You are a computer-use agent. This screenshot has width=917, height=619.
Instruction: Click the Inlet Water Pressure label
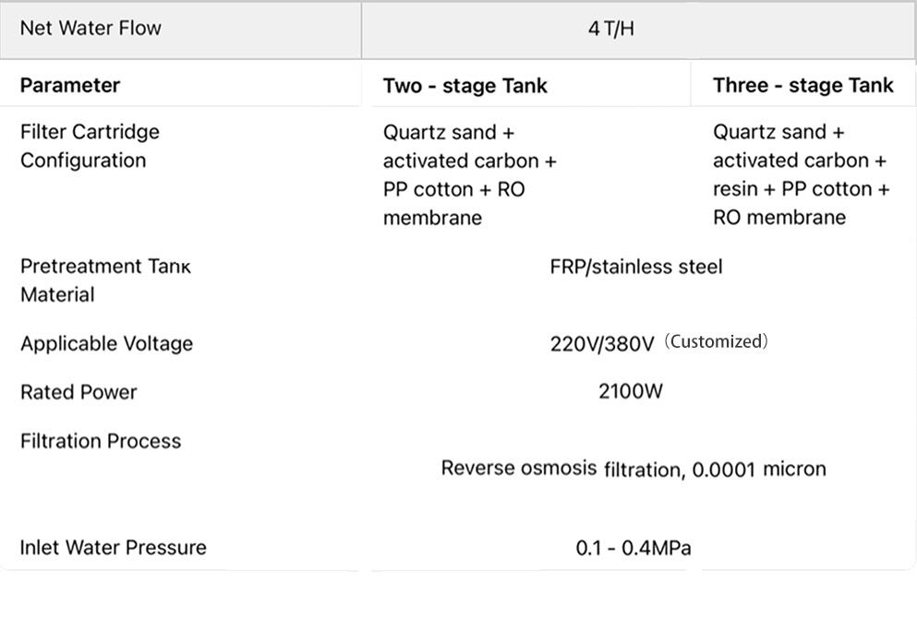(x=113, y=547)
